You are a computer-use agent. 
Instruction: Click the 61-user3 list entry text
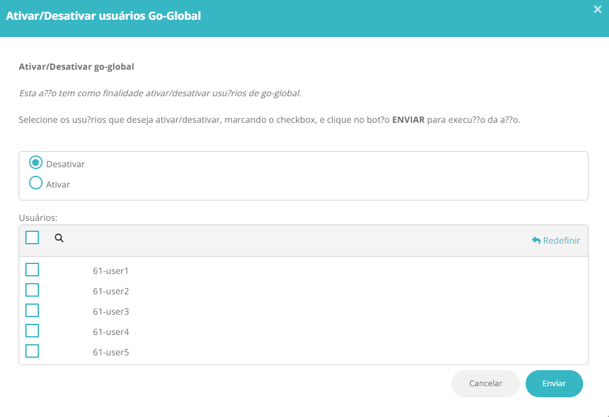tap(111, 312)
